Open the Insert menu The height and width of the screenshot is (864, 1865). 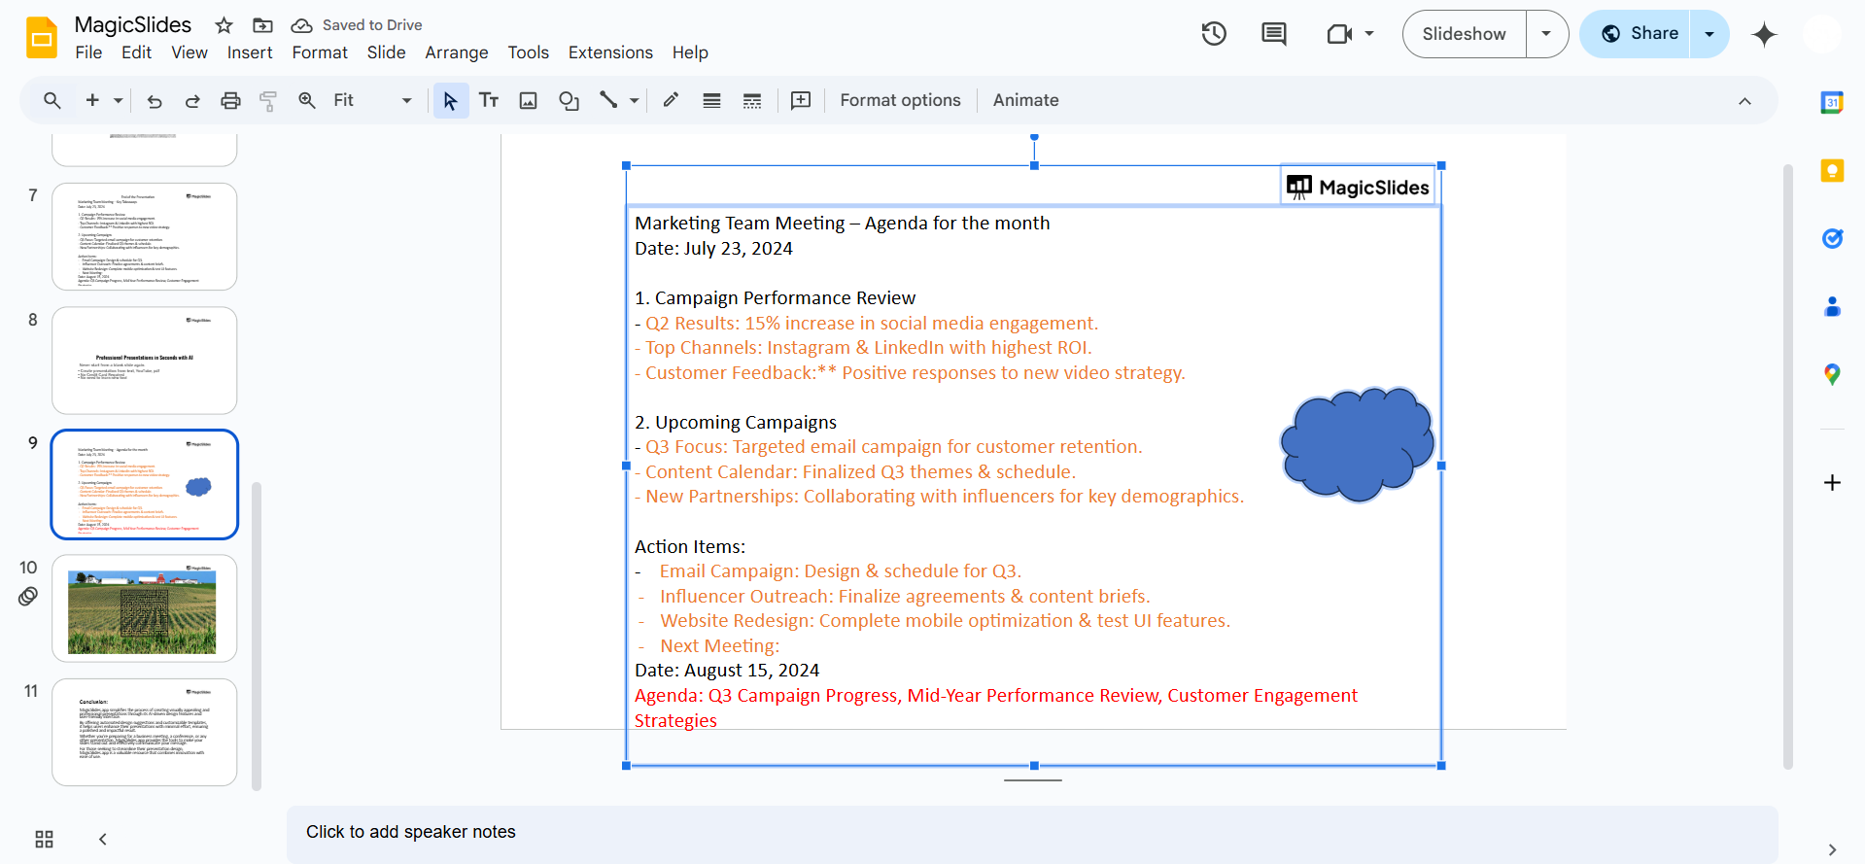click(250, 52)
